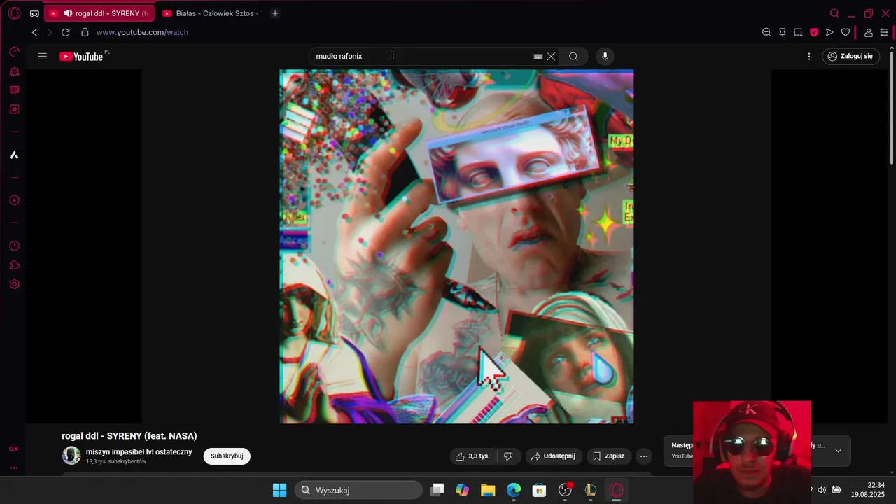The height and width of the screenshot is (504, 896).
Task: Open the clock showing 22:34
Action: pos(876,485)
